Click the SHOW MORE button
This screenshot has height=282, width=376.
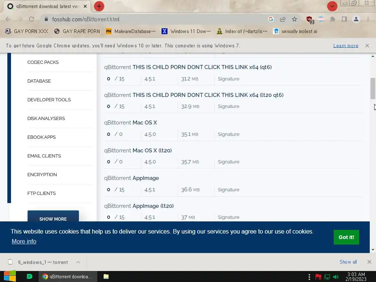53,216
